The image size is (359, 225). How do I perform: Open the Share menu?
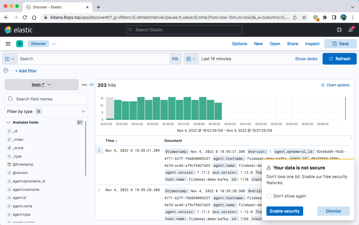point(292,44)
